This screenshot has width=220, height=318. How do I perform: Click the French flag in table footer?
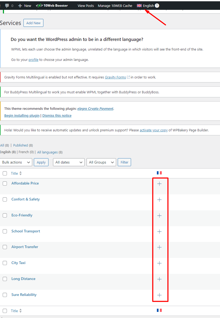(159, 310)
